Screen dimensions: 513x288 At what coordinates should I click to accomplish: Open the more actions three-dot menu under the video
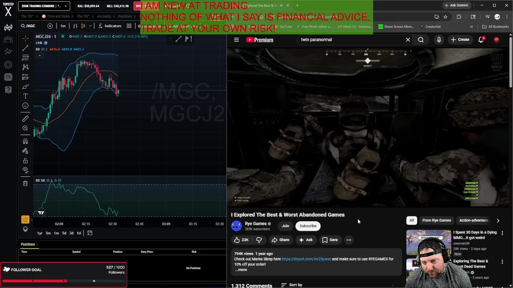[x=349, y=240]
